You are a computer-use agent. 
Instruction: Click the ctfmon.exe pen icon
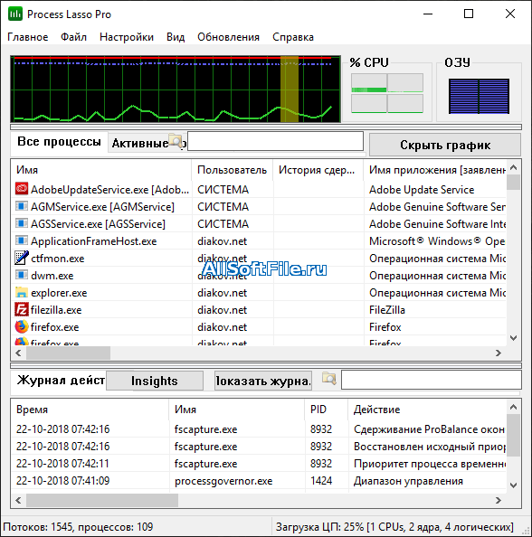point(21,258)
